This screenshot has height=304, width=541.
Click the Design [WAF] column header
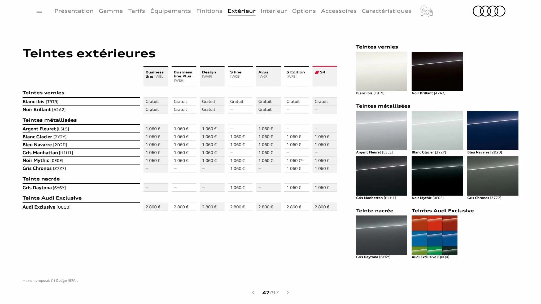[212, 76]
